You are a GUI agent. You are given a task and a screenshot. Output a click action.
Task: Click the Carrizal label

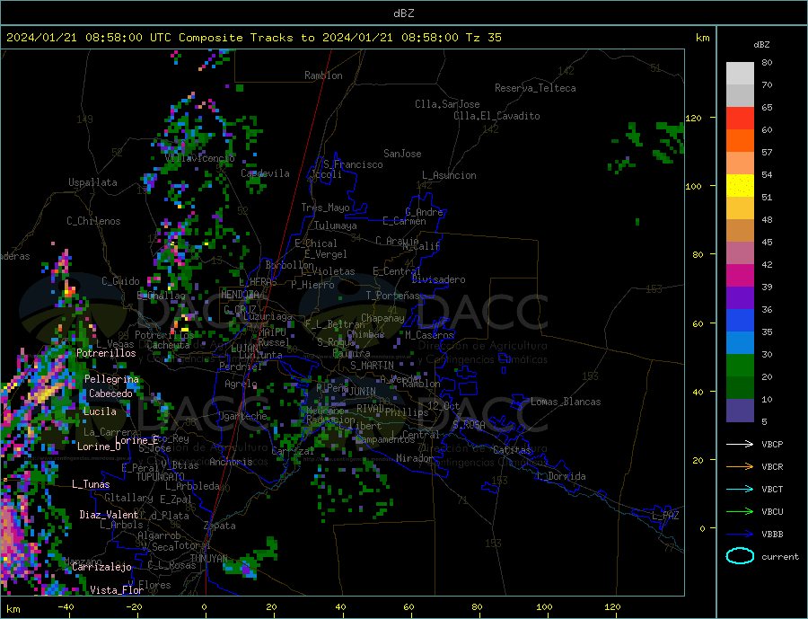pyautogui.click(x=293, y=452)
